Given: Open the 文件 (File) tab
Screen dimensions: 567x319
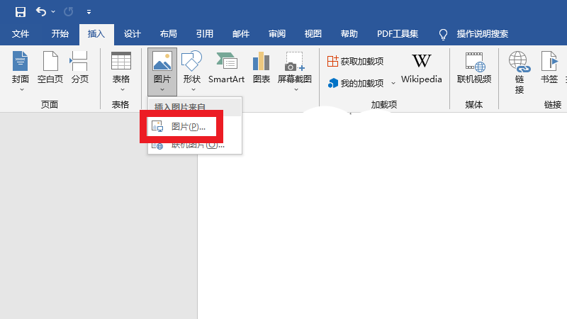Looking at the screenshot, I should click(x=21, y=34).
